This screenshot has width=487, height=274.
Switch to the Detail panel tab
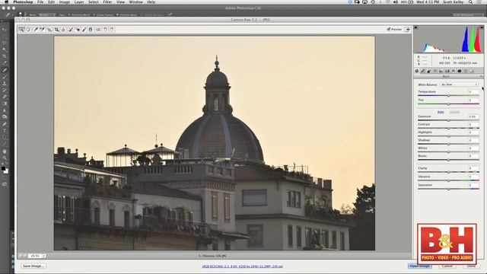pyautogui.click(x=429, y=71)
